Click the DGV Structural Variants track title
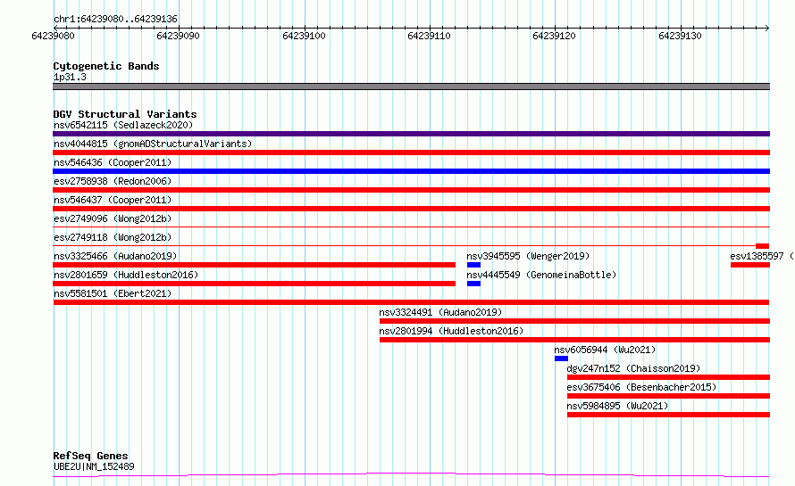This screenshot has width=795, height=486. (125, 114)
